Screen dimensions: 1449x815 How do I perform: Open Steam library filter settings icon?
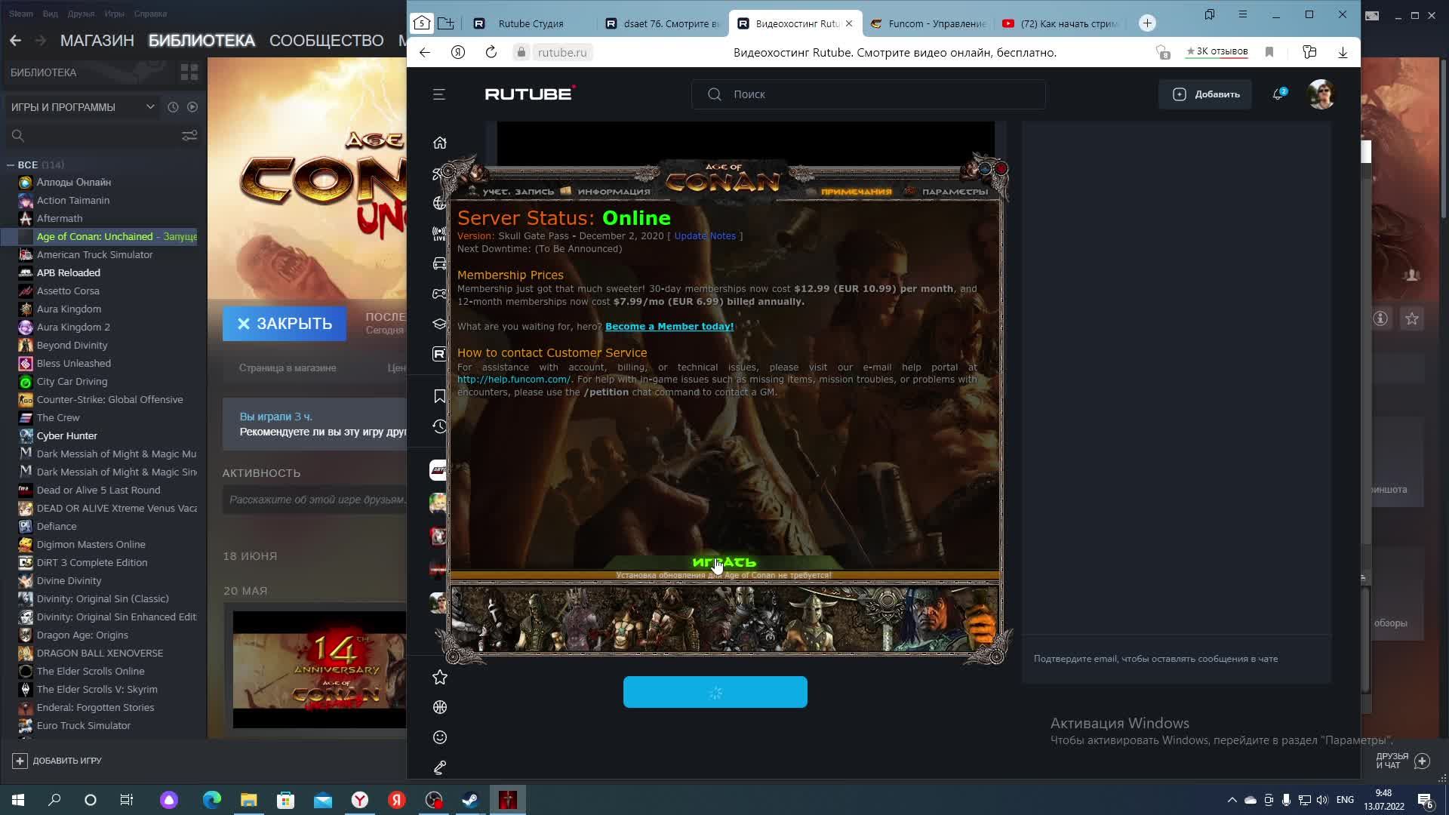pos(189,136)
